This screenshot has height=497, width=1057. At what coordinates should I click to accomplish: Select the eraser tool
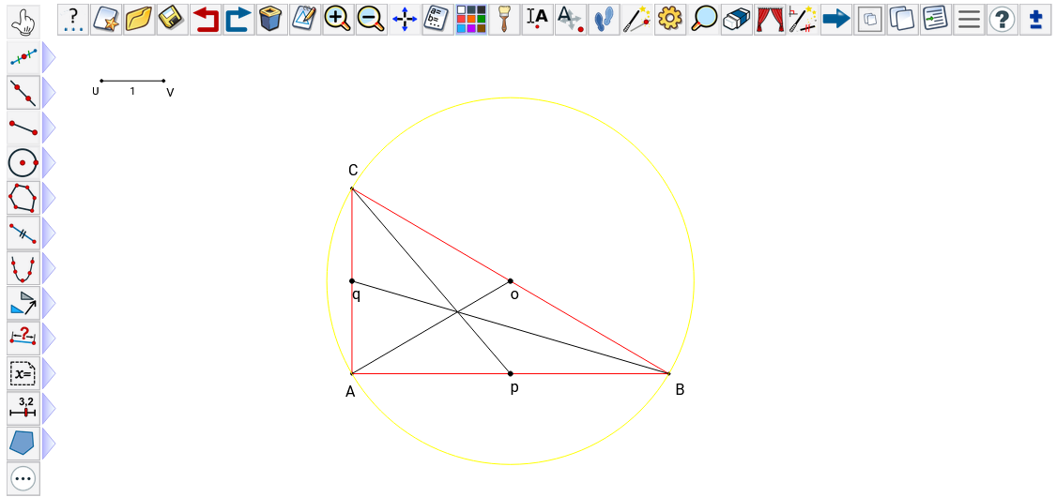736,20
